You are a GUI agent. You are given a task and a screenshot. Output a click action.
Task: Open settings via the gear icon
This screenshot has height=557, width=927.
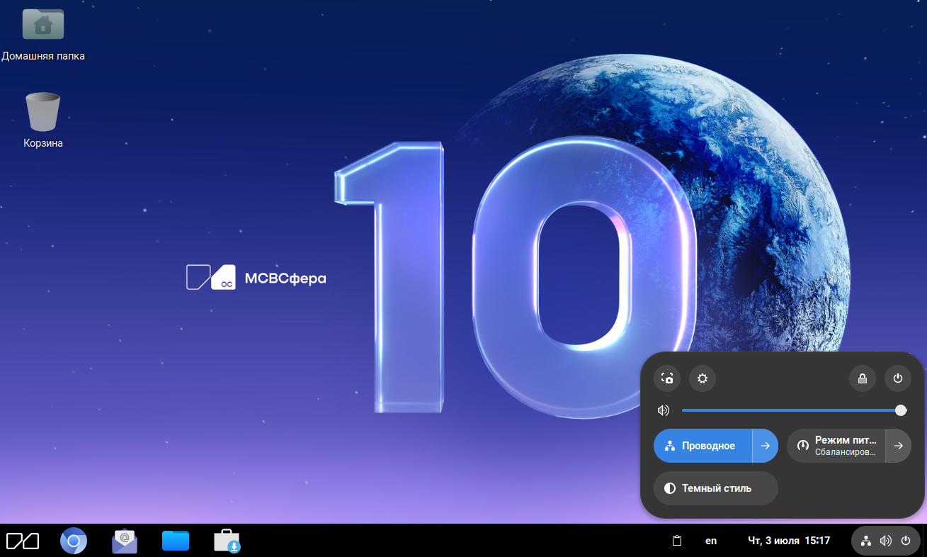tap(703, 378)
